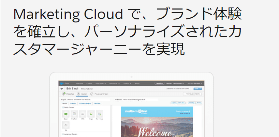Click the Subject input field

[89, 100]
